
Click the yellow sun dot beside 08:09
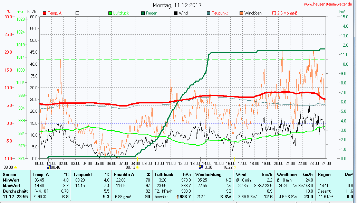point(15,167)
